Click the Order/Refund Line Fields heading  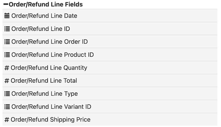(x=46, y=5)
